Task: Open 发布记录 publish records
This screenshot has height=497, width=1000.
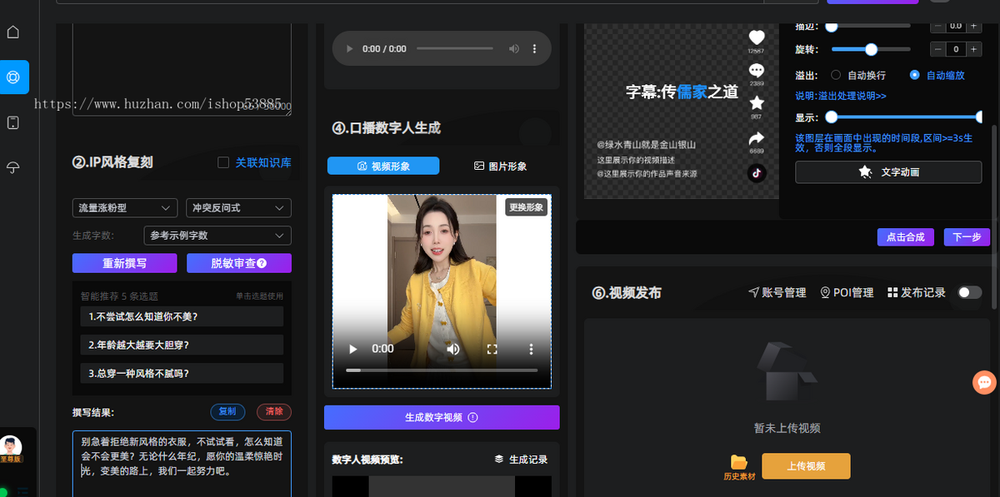Action: tap(917, 292)
